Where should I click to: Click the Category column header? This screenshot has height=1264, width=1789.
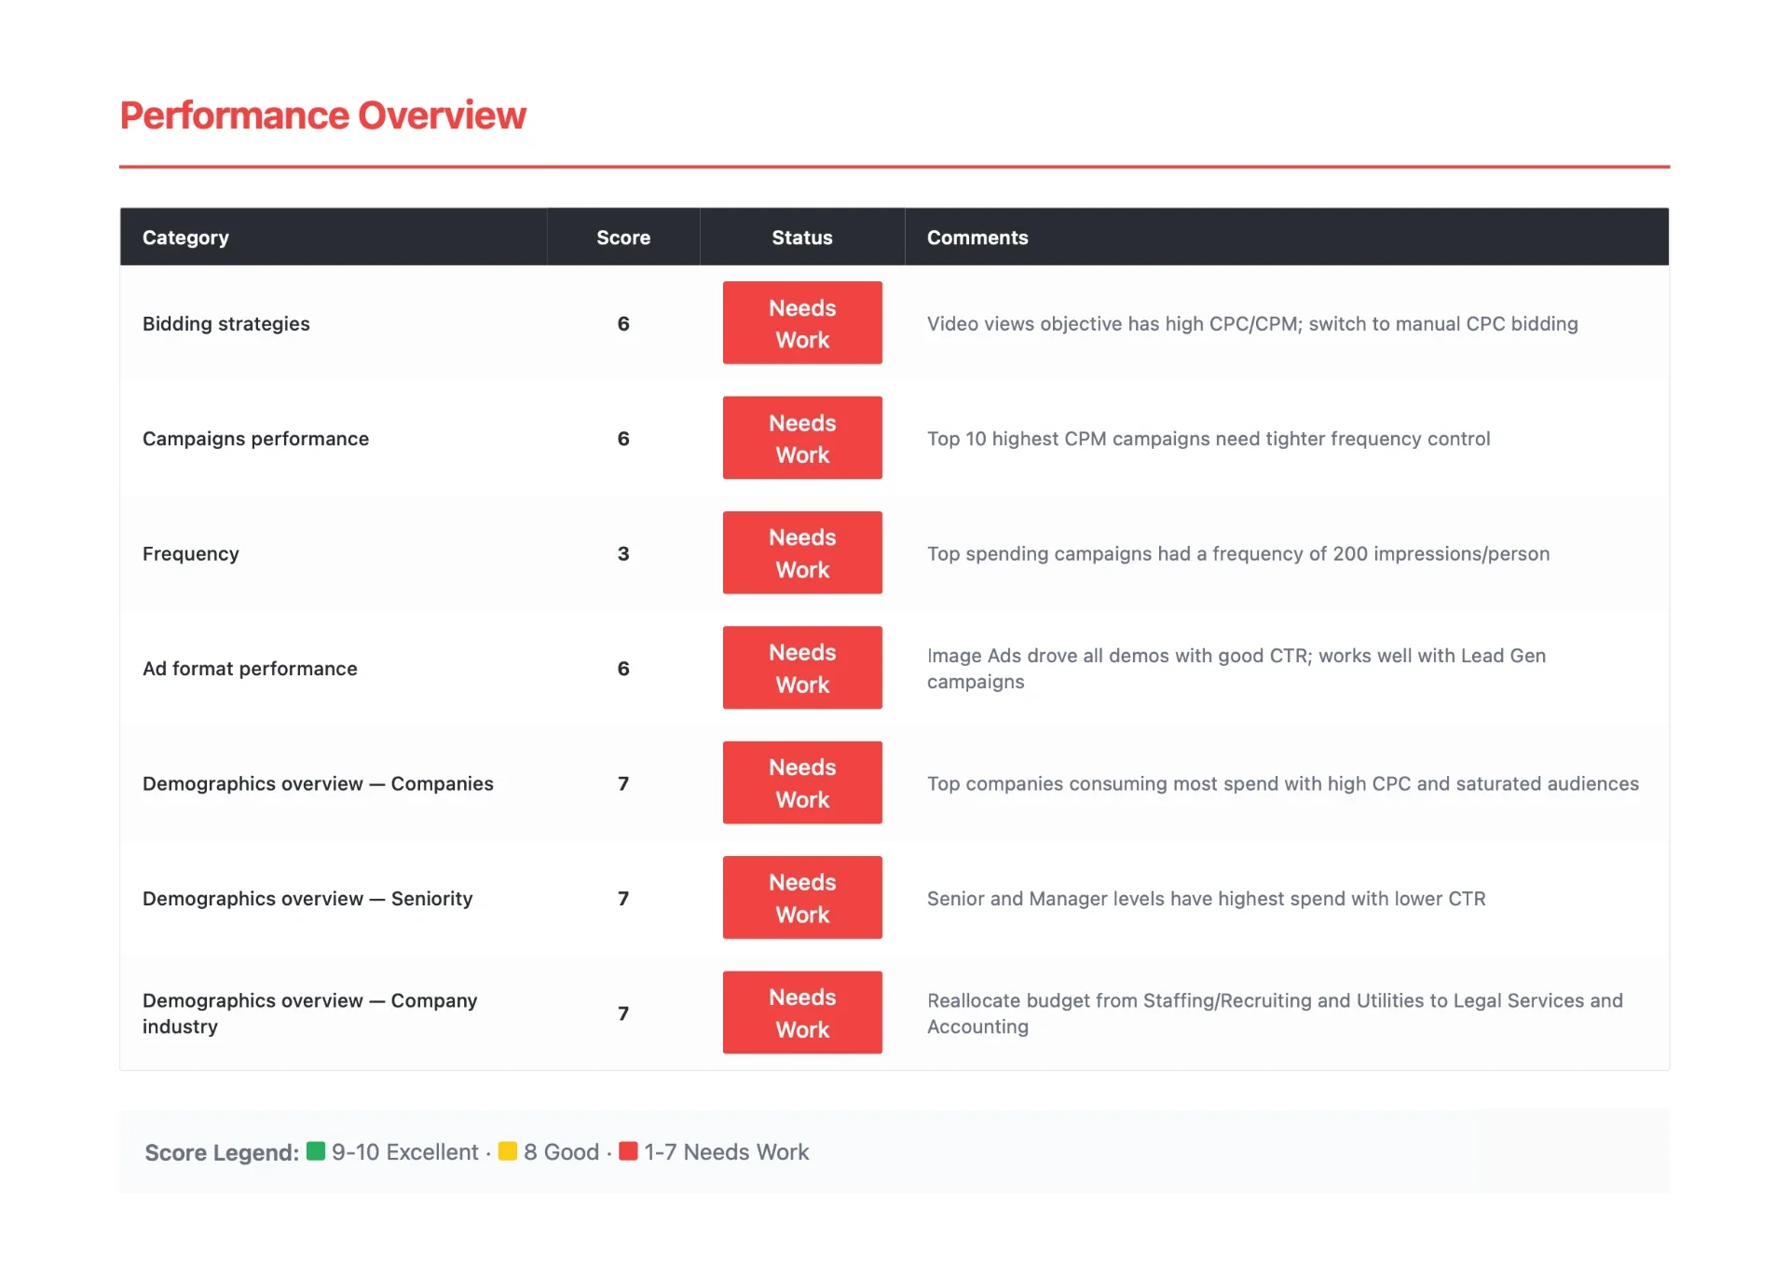185,238
